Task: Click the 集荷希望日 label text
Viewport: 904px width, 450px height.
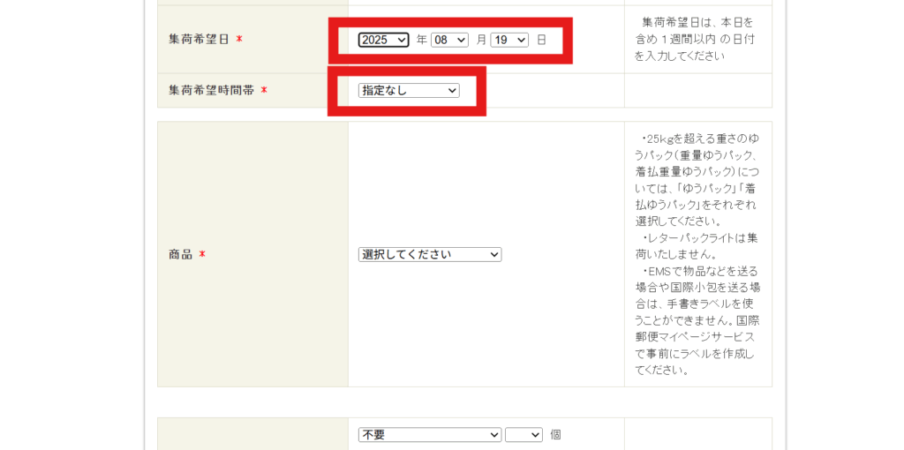Action: (x=199, y=40)
